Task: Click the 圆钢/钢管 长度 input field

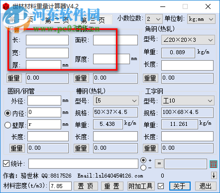Action: [x=48, y=136]
